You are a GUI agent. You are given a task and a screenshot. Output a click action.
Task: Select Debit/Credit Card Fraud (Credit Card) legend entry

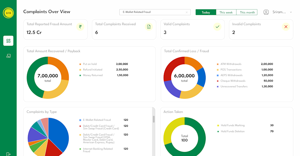click(101, 127)
